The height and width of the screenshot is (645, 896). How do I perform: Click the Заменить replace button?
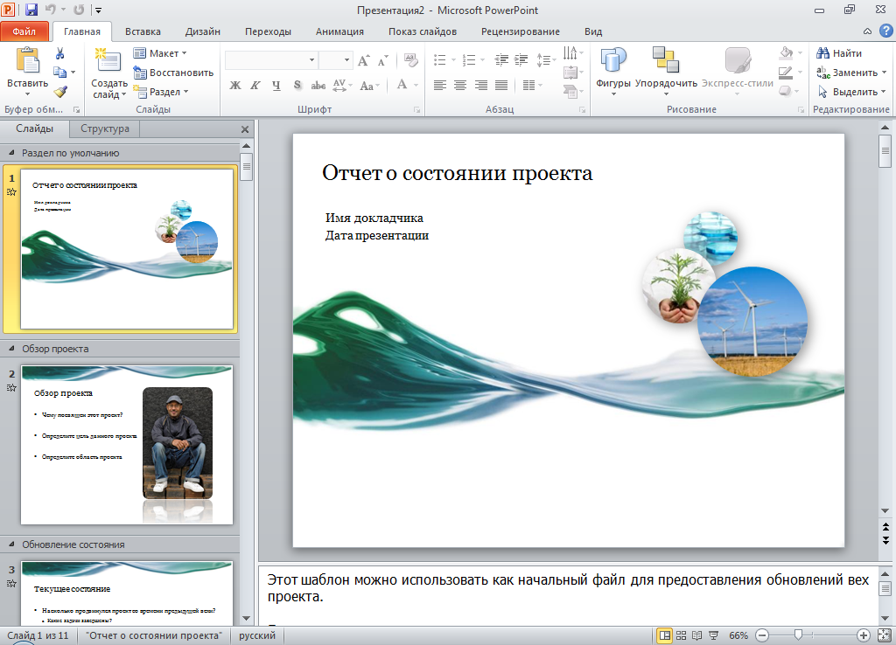tap(847, 73)
